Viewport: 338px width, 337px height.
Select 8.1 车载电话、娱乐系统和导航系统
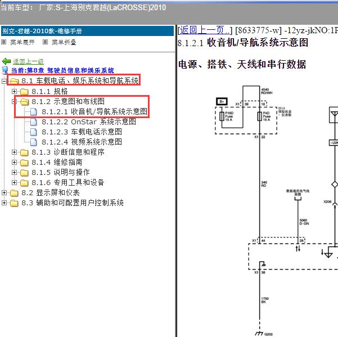point(80,80)
